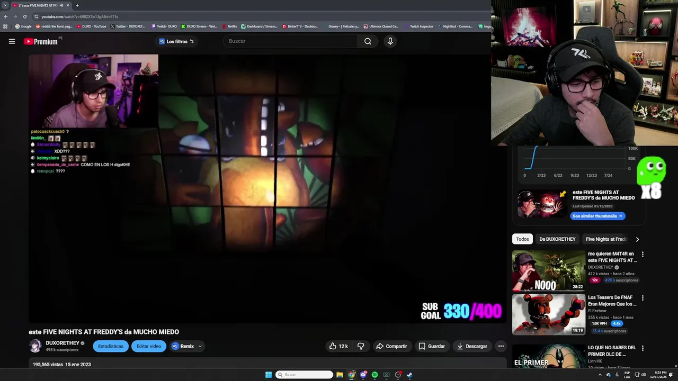Open the 'me quieren M4T4R' video thumbnail
Screen dimensions: 678x381
coord(548,271)
